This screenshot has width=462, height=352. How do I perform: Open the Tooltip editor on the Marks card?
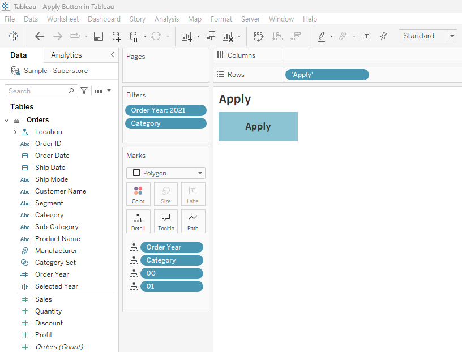coord(165,221)
